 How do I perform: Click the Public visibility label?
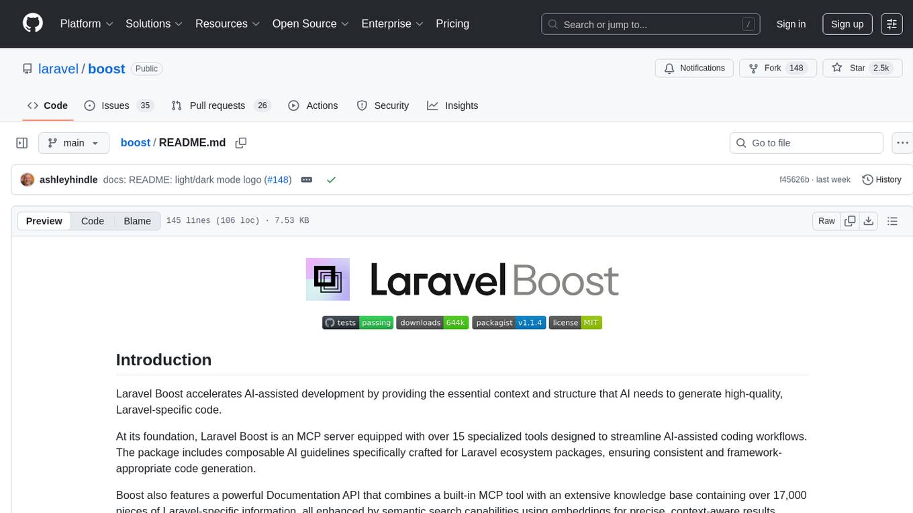coord(146,68)
